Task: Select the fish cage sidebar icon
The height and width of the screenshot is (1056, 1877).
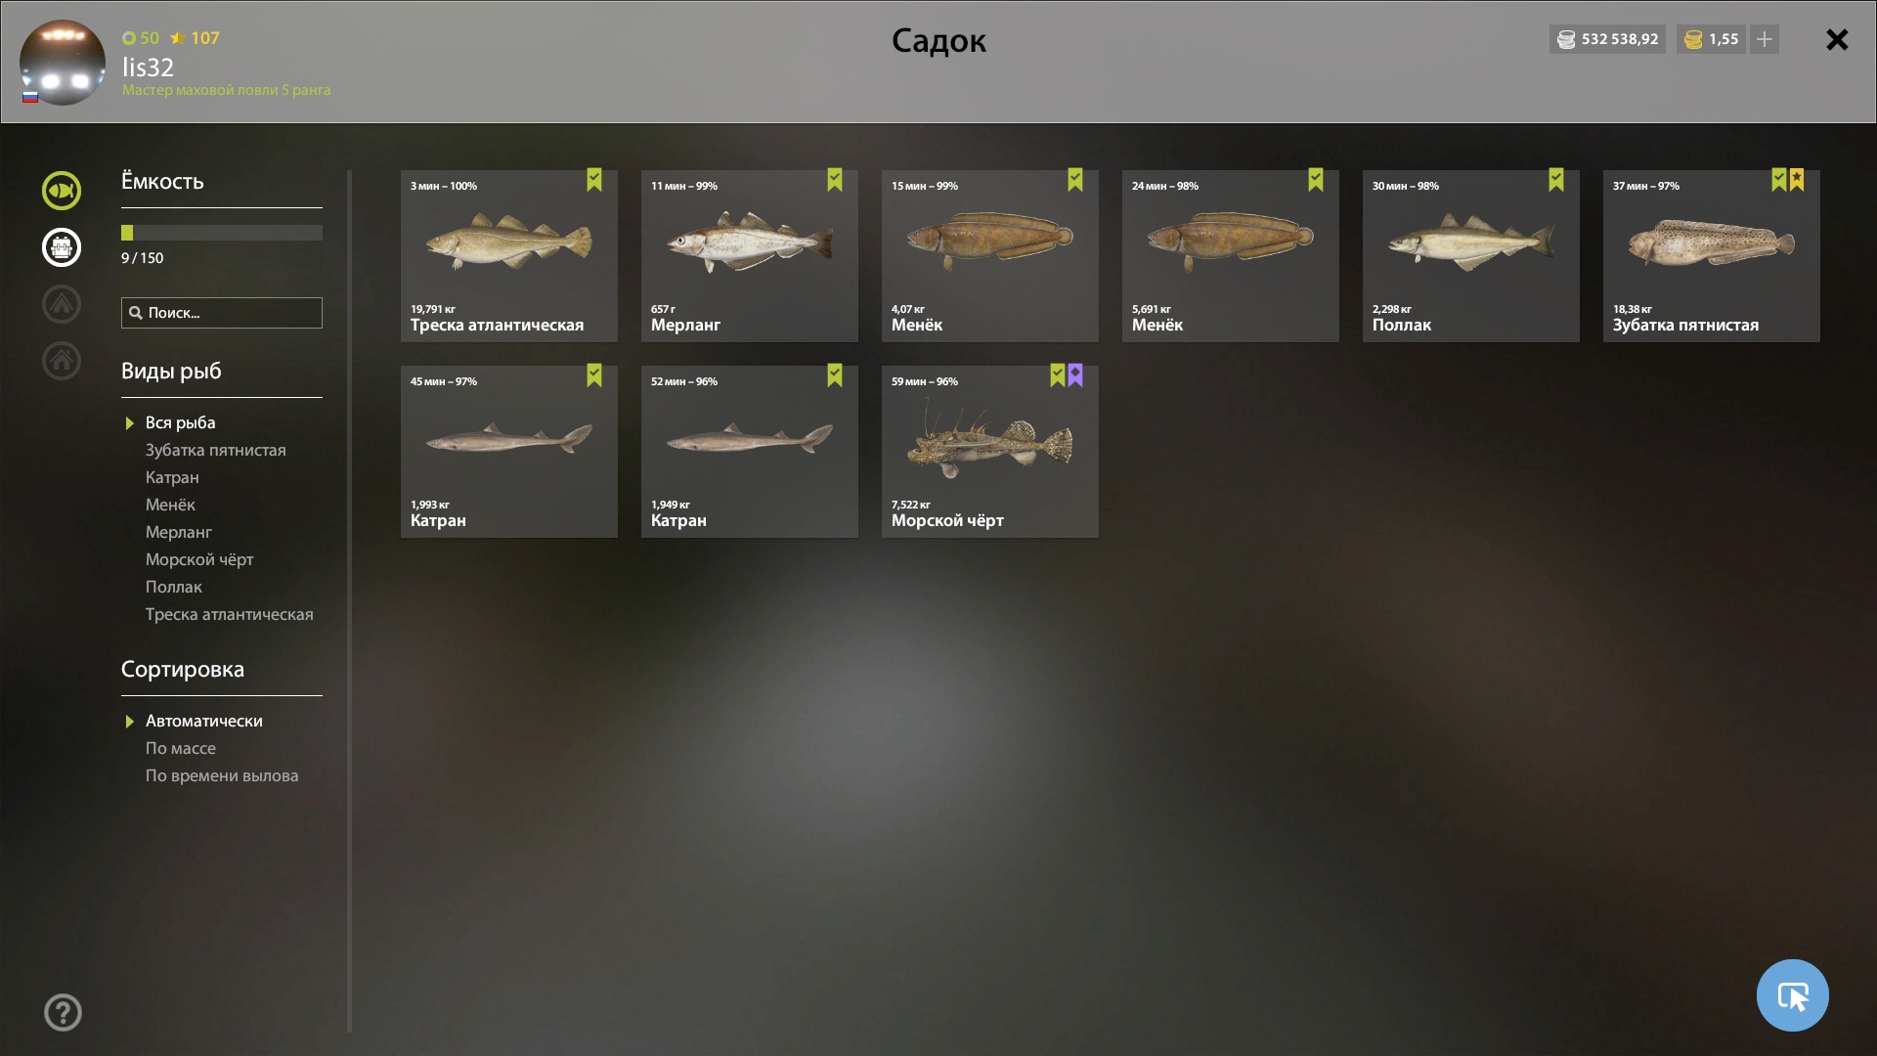Action: tap(61, 247)
